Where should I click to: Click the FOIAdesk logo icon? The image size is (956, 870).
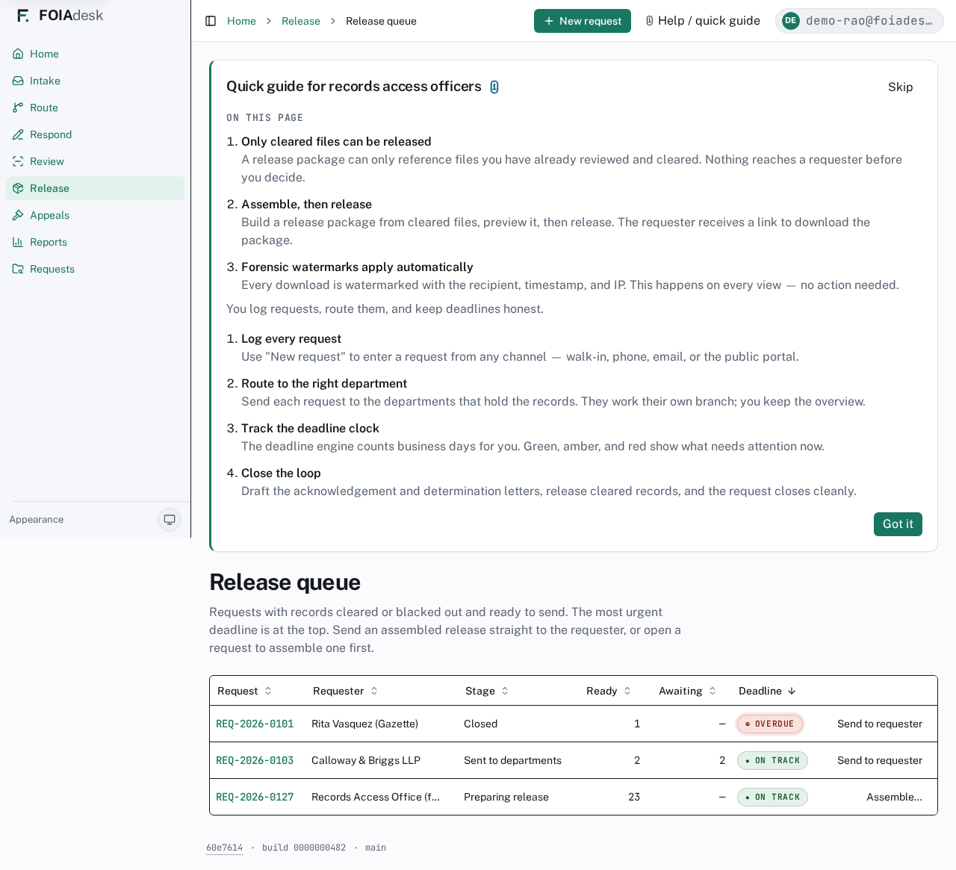(23, 16)
